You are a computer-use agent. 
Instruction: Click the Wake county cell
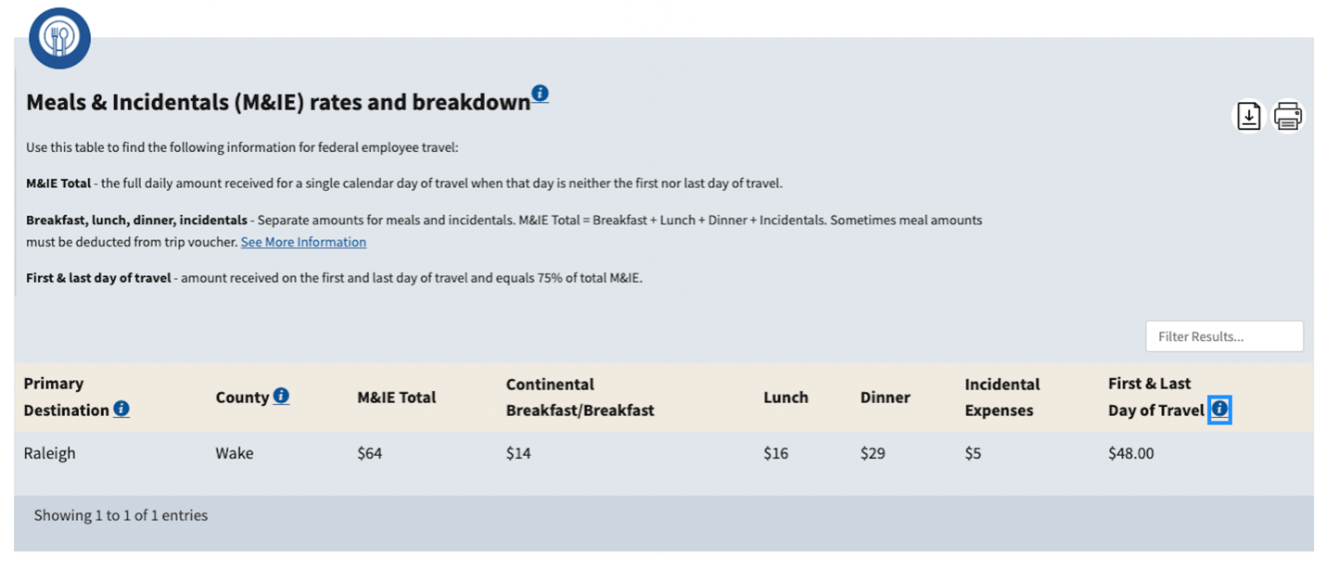pyautogui.click(x=235, y=453)
